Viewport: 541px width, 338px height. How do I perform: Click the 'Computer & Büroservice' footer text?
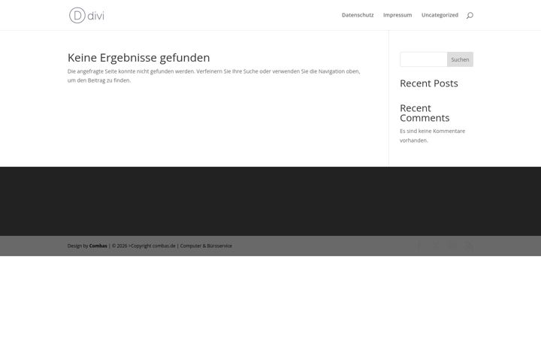point(206,246)
